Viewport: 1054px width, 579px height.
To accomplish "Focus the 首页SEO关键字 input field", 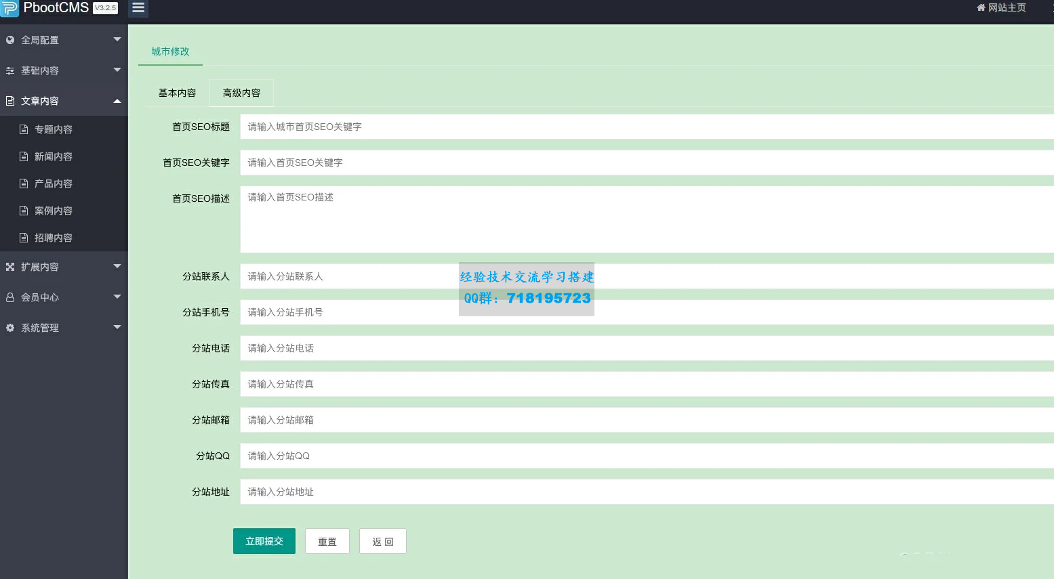I will [647, 163].
